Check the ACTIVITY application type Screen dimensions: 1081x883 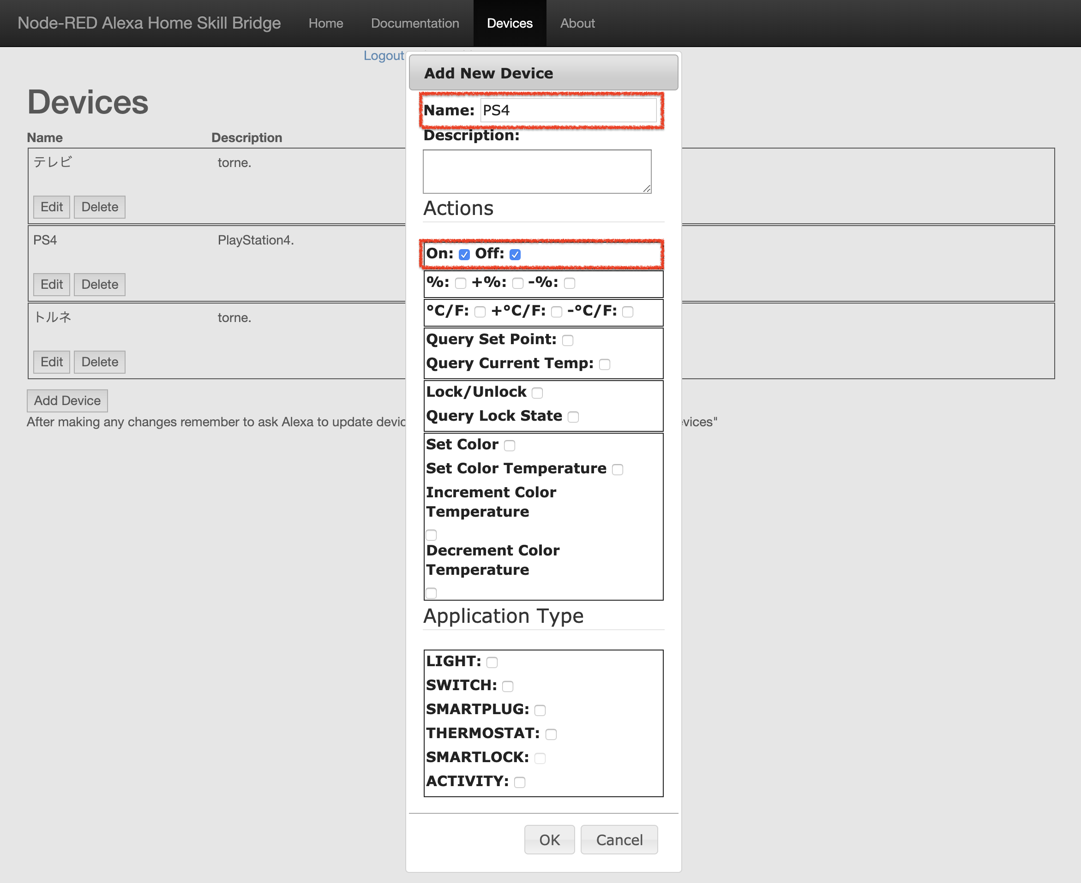520,782
